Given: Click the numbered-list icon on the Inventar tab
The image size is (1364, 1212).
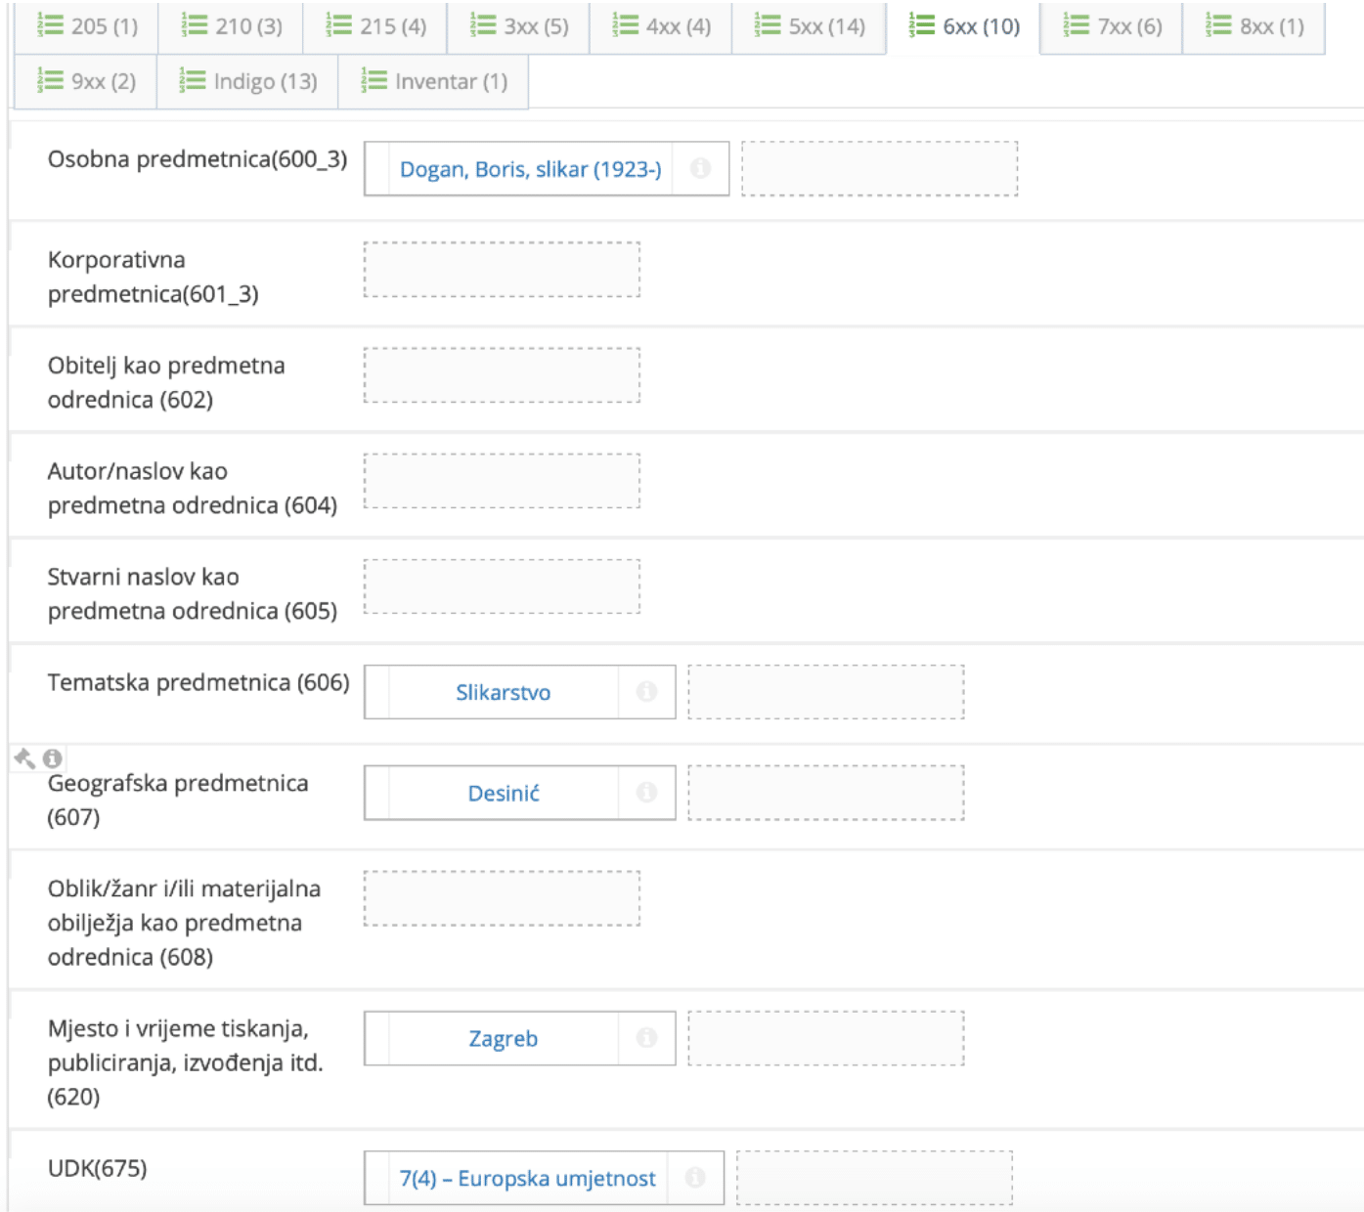Looking at the screenshot, I should 373,82.
